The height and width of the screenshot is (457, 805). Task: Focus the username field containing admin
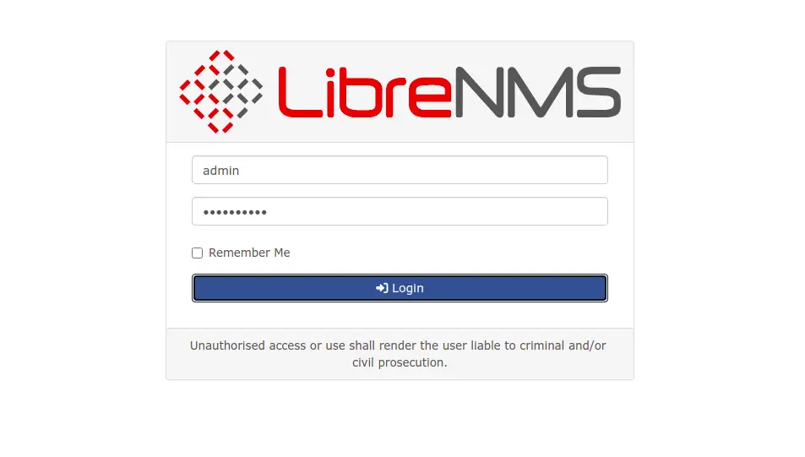pyautogui.click(x=400, y=170)
